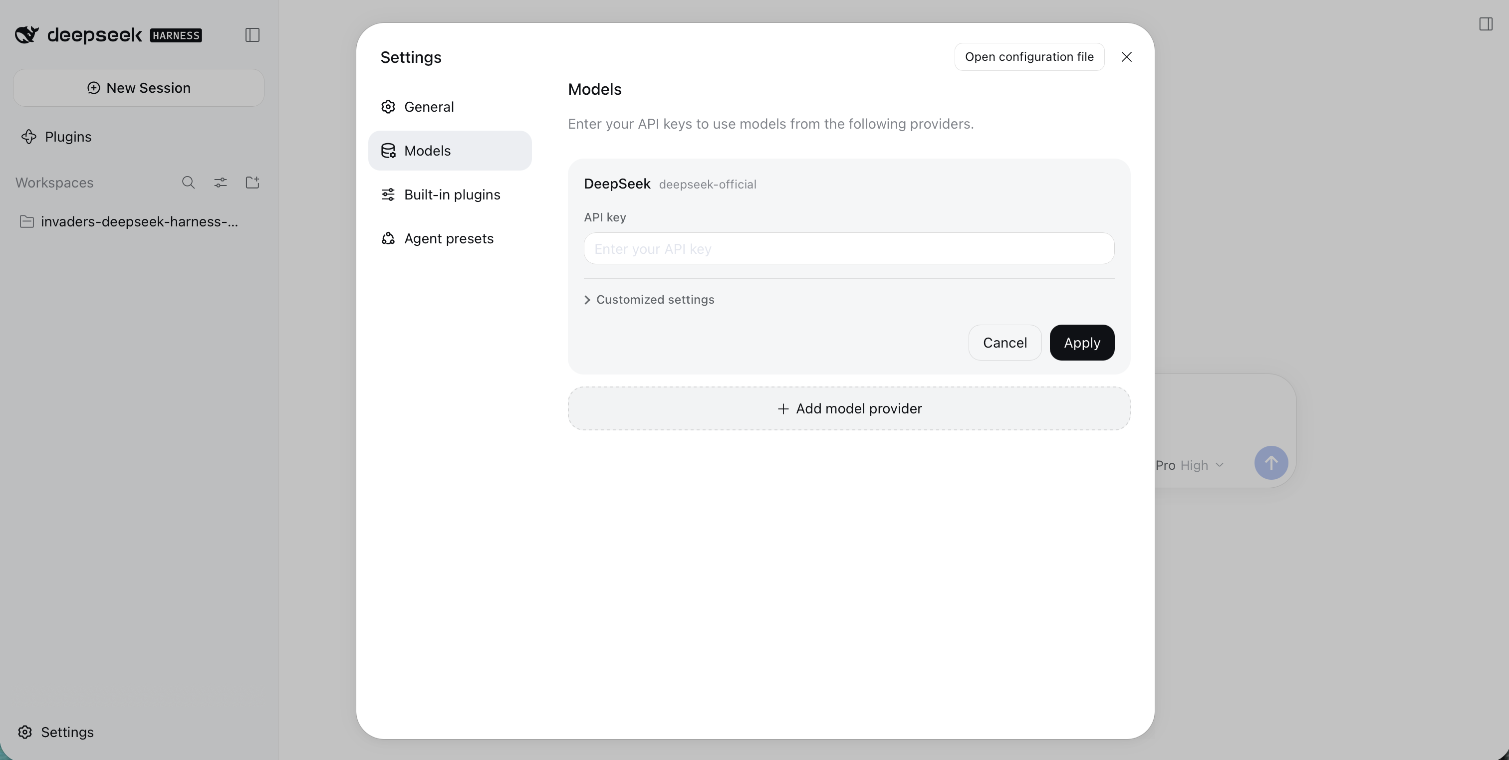Open the General settings tab
Image resolution: width=1509 pixels, height=760 pixels.
point(450,107)
